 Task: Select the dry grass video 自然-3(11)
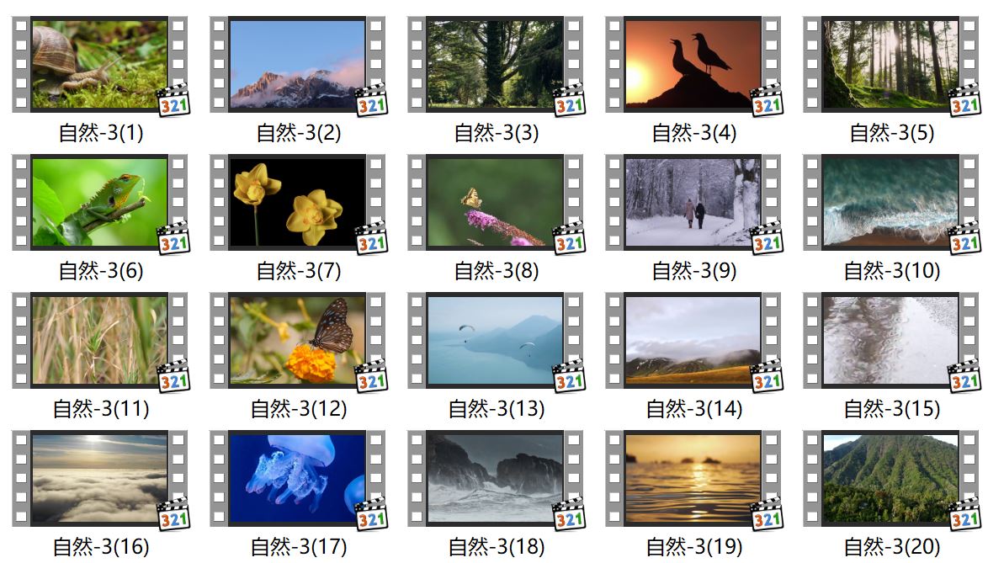click(100, 340)
